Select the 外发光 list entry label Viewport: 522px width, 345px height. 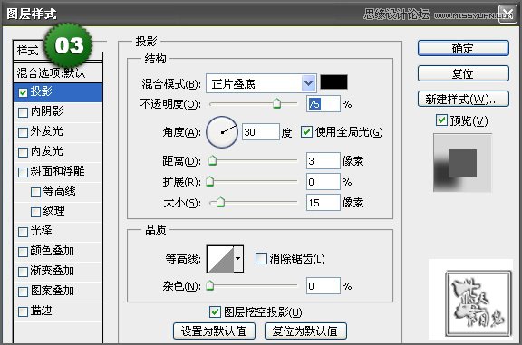click(46, 131)
